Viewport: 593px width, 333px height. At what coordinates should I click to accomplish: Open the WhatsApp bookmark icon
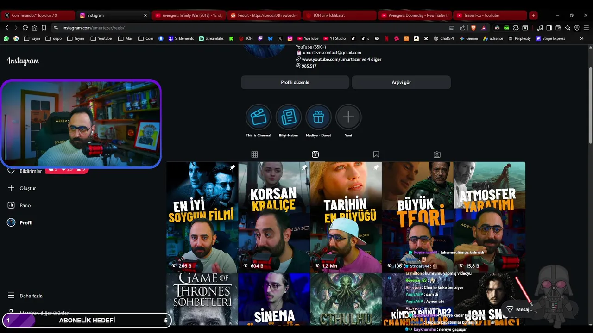[6, 39]
